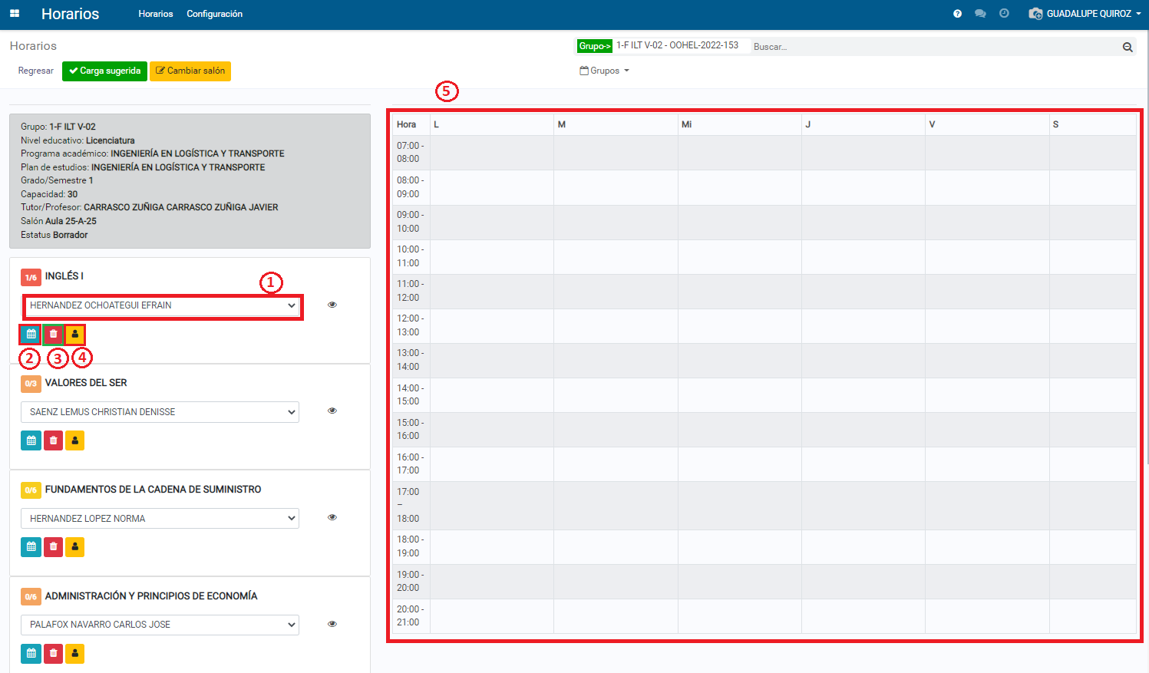The height and width of the screenshot is (673, 1149).
Task: Toggle eye icon for INGLÉS I
Action: pyautogui.click(x=332, y=305)
